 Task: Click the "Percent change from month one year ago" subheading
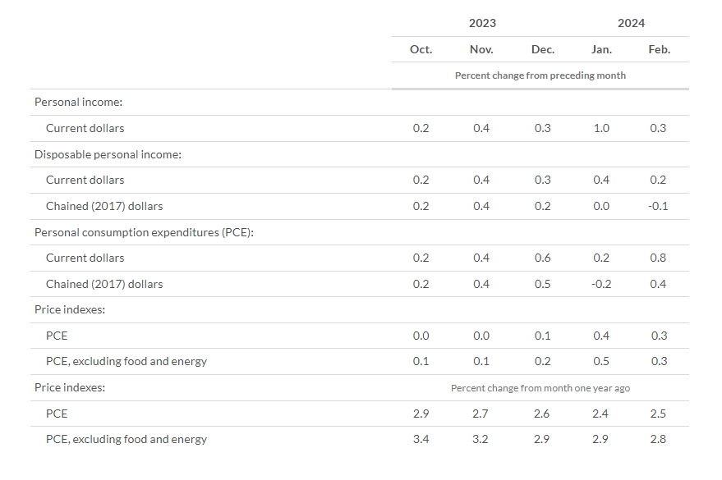540,388
